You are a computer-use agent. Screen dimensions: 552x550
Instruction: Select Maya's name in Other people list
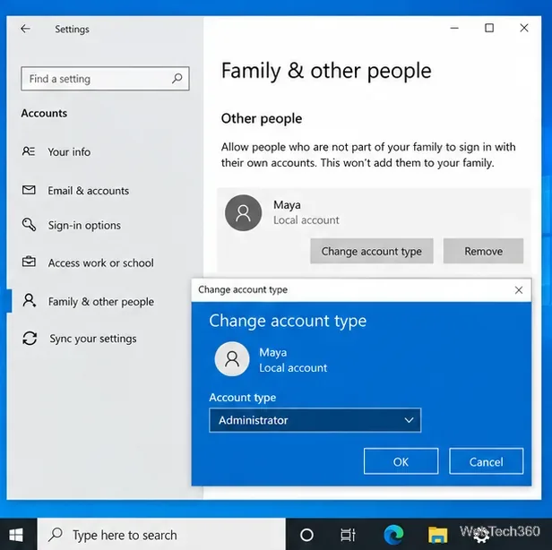(287, 205)
